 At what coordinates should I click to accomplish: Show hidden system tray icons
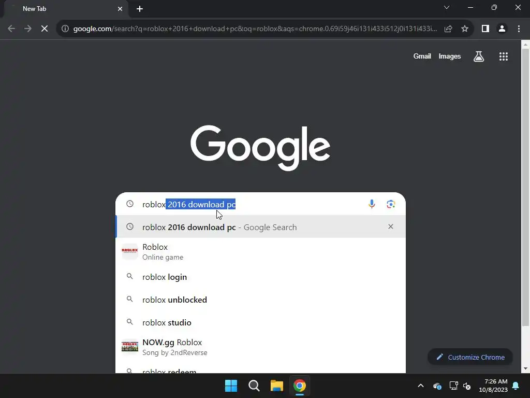[421, 386]
